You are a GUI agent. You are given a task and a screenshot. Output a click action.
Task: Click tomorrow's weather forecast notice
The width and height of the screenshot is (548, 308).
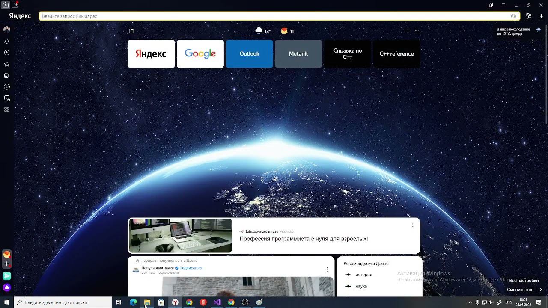(x=519, y=31)
